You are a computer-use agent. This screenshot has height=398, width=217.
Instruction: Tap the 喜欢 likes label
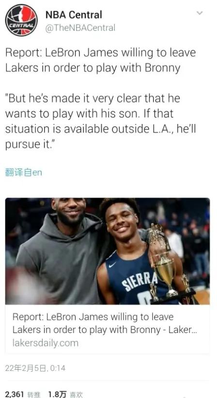[76, 395]
